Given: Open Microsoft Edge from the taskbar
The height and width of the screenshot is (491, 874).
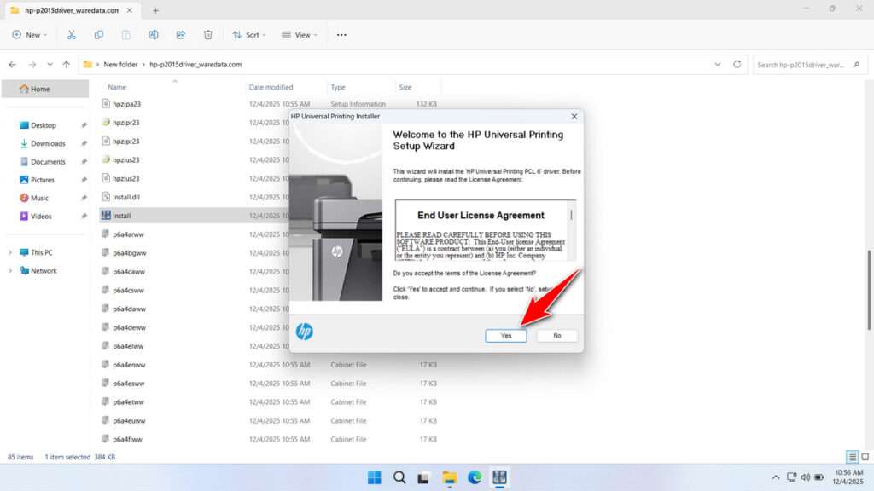Looking at the screenshot, I should click(474, 477).
